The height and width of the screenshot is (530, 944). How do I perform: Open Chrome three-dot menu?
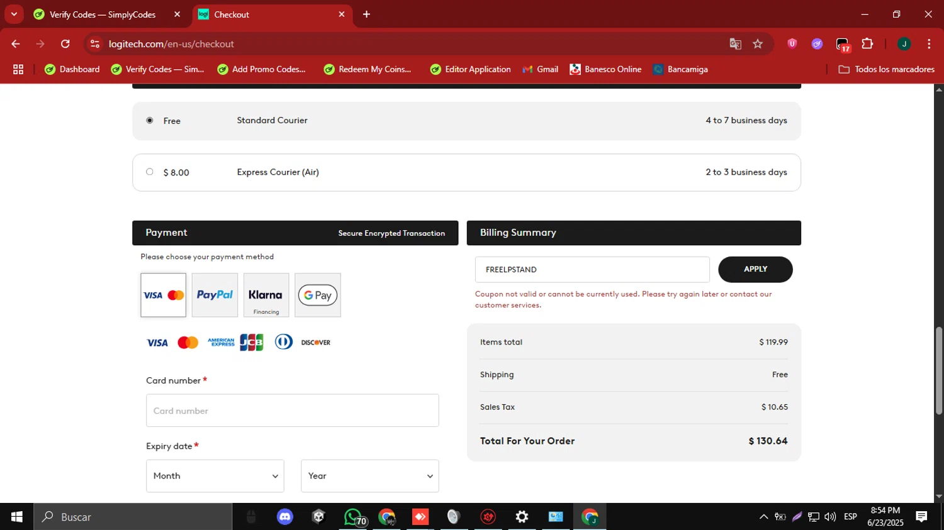point(929,44)
